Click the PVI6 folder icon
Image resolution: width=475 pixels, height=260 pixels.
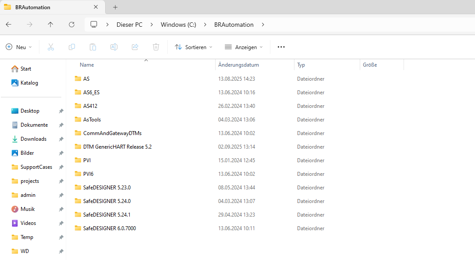(x=78, y=174)
